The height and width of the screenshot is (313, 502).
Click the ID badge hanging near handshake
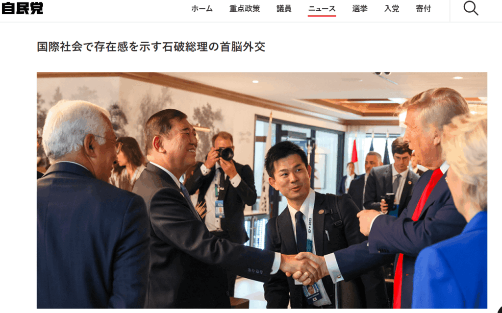[312, 292]
